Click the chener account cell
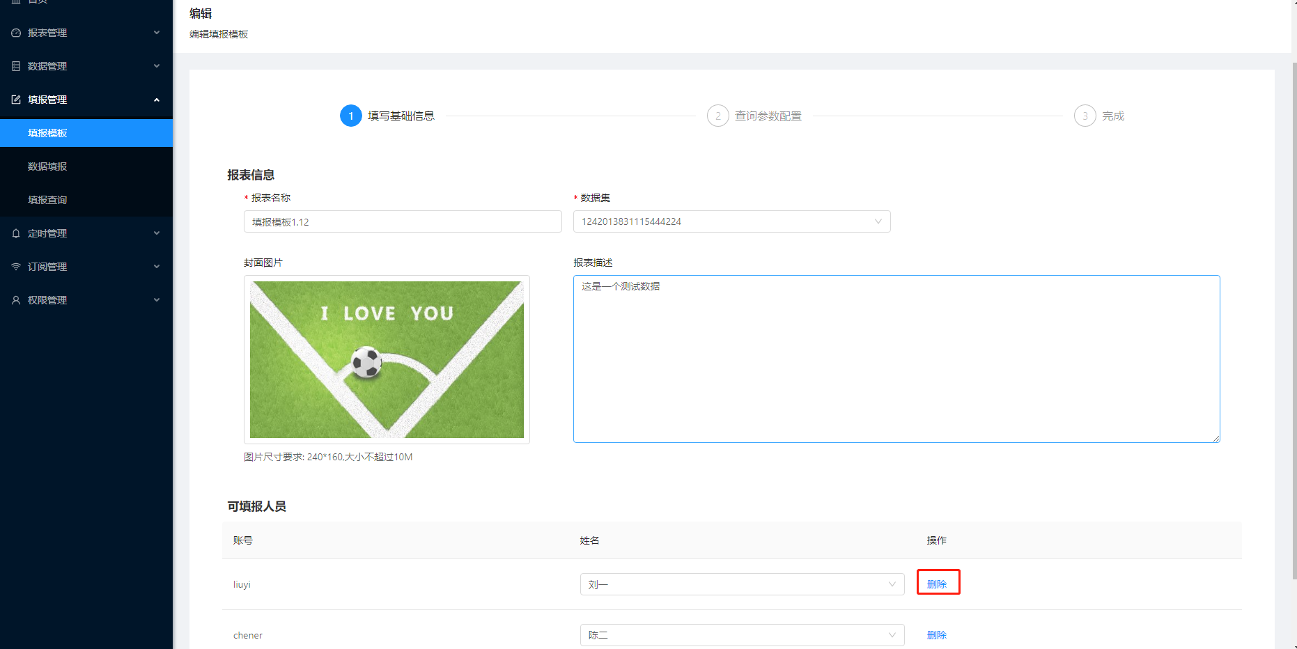 pos(248,635)
